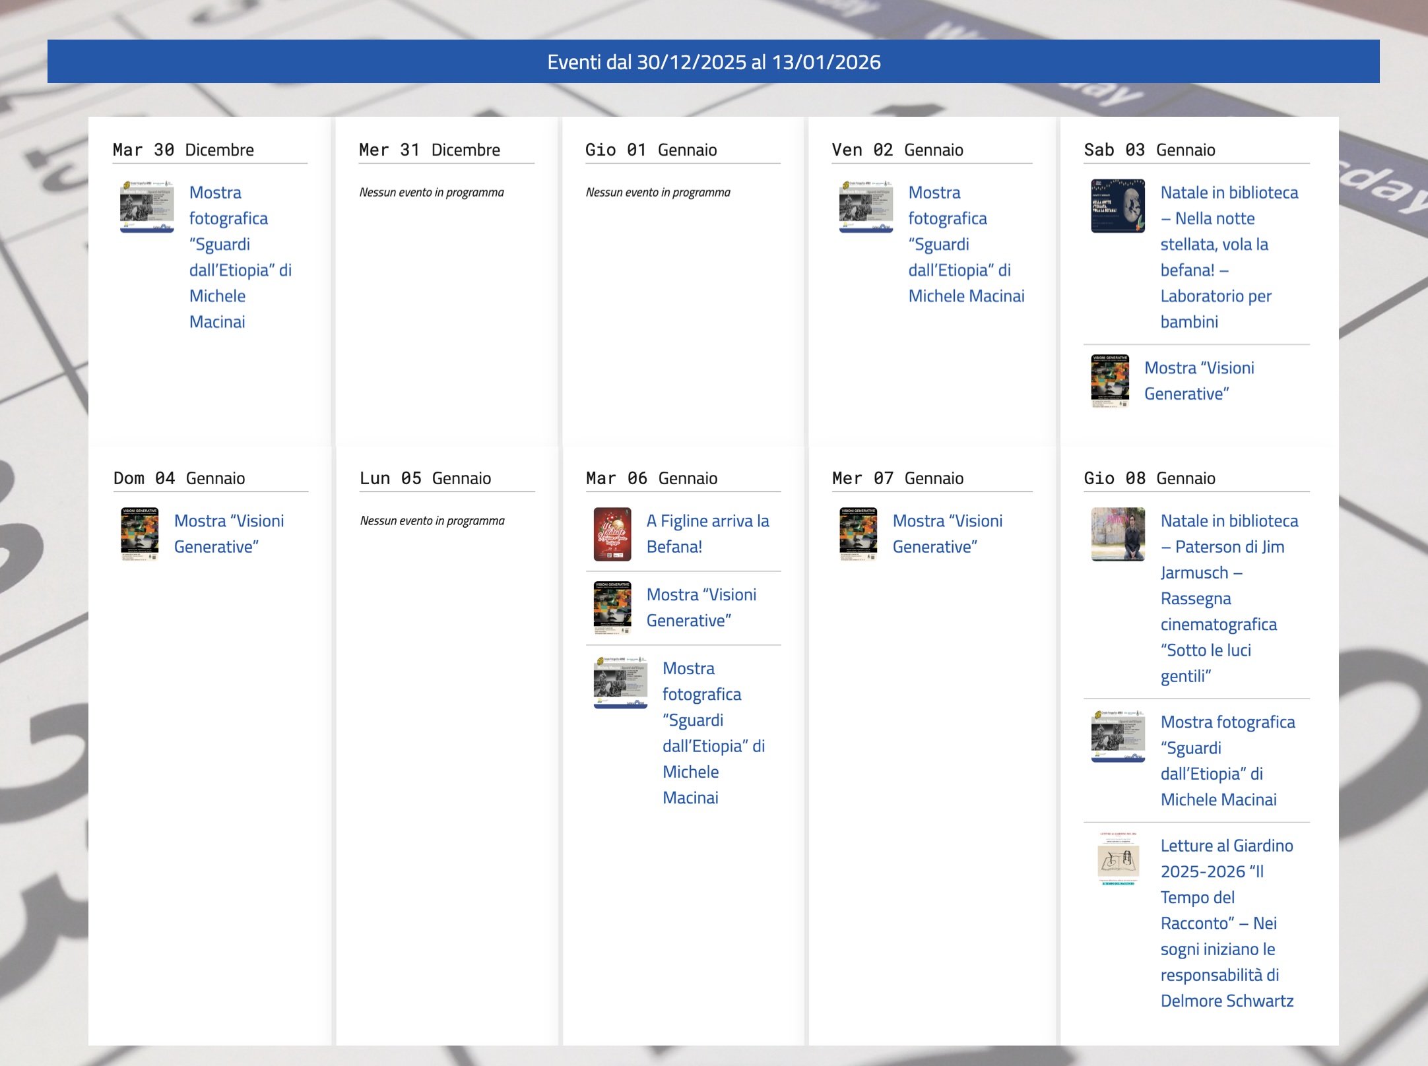
Task: Open the Visioni Generative thumbnail on Tuesday 06 Gennaio
Action: [612, 608]
